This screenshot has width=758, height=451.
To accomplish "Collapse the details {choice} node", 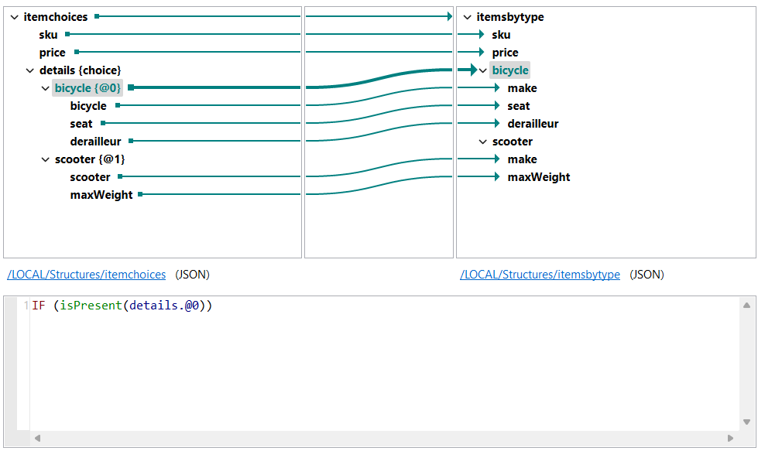I will point(30,70).
